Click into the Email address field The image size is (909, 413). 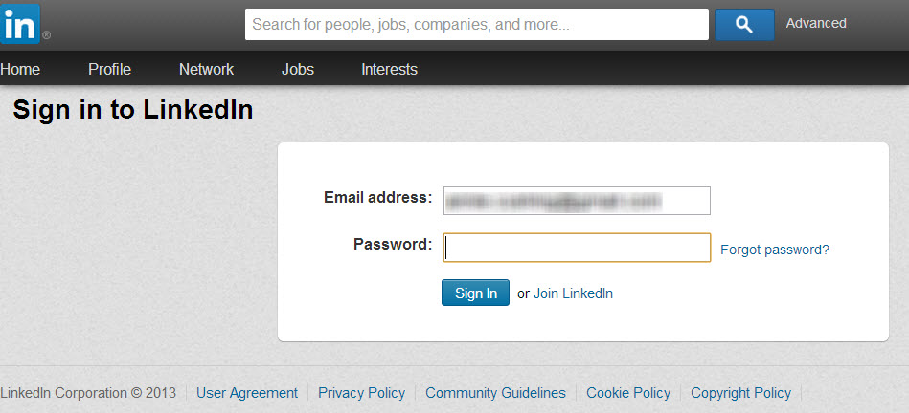pyautogui.click(x=576, y=201)
